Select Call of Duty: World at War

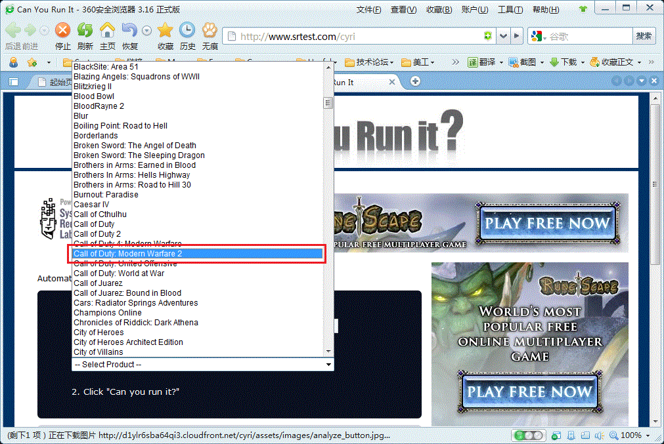(x=197, y=273)
